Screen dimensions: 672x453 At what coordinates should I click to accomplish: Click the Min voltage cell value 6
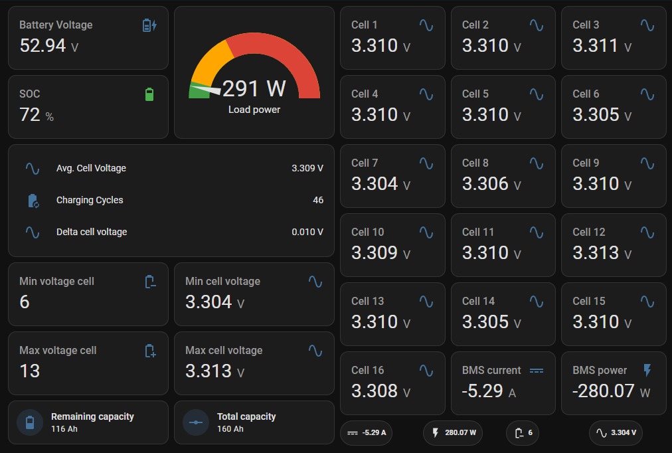tap(25, 302)
